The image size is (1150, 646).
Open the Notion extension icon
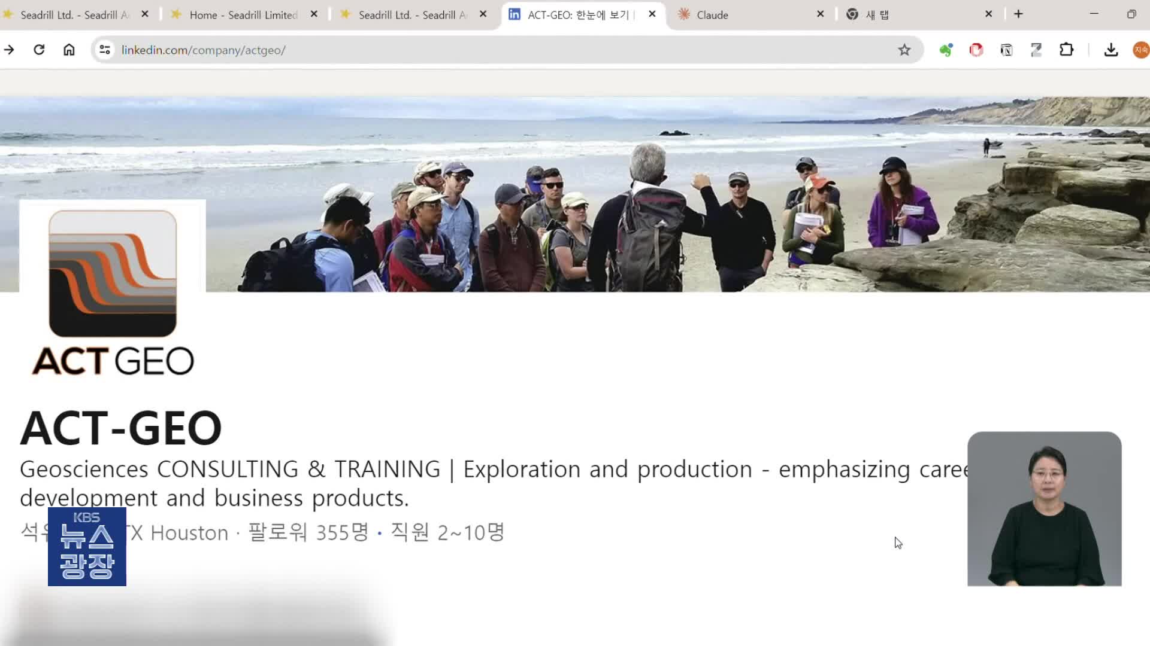tap(1006, 50)
